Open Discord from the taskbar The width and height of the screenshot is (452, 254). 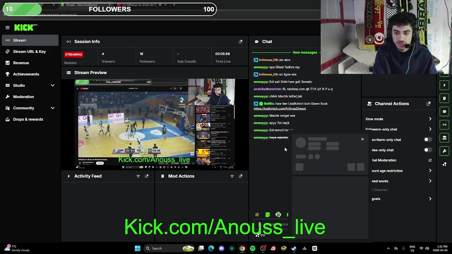pos(221,248)
